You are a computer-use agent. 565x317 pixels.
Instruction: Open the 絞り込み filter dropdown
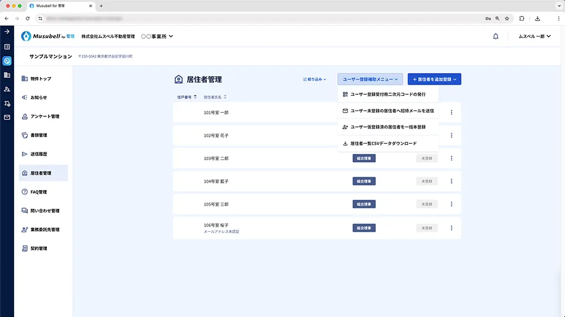[315, 80]
